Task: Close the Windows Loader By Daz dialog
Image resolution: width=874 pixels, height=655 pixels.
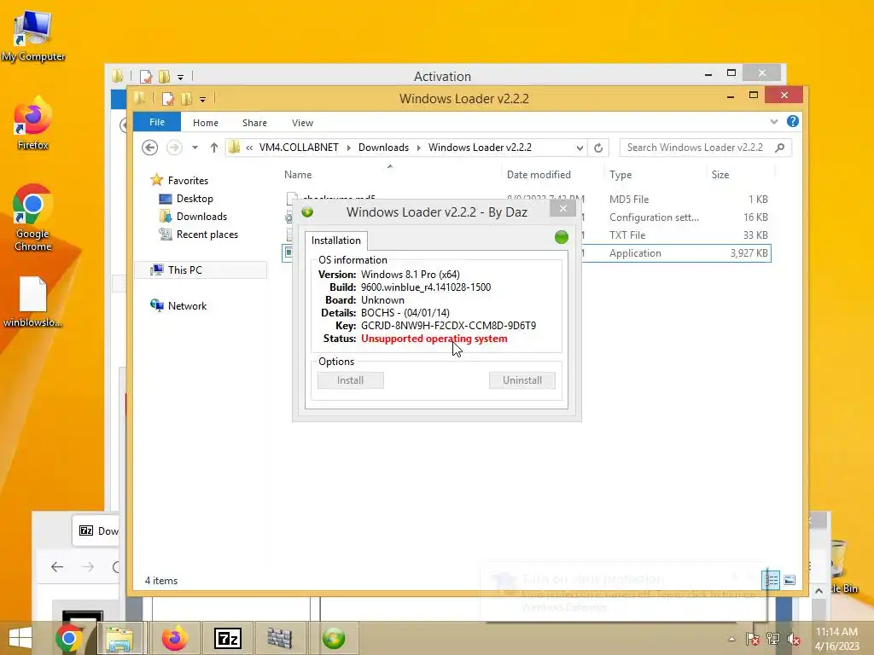Action: [563, 209]
